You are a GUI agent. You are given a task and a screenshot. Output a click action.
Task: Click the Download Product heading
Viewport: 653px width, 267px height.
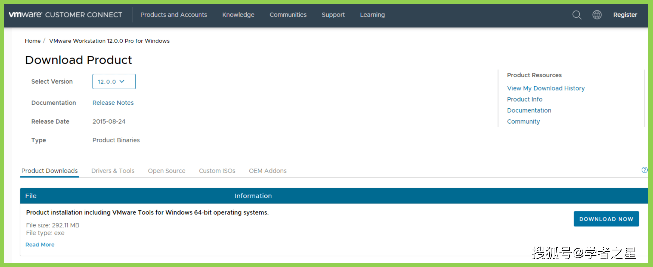(78, 60)
